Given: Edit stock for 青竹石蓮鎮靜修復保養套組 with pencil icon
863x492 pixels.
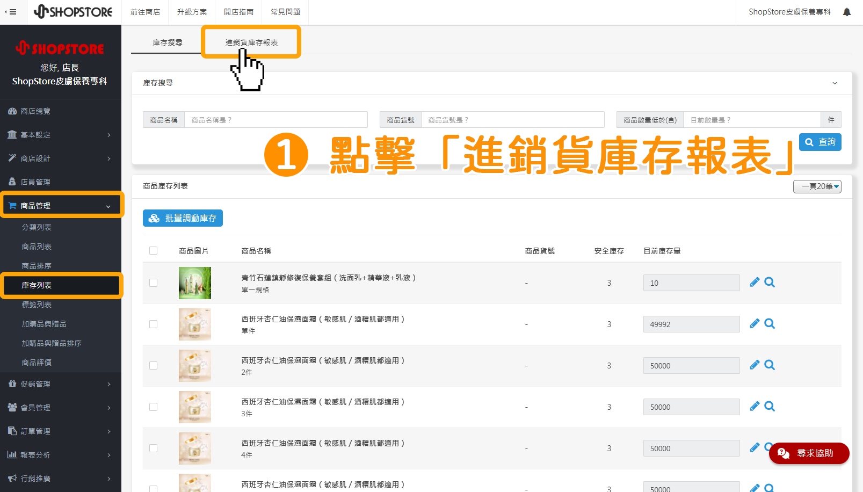Looking at the screenshot, I should pyautogui.click(x=755, y=283).
